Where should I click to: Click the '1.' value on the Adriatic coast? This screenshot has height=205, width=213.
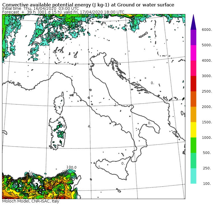115,105
